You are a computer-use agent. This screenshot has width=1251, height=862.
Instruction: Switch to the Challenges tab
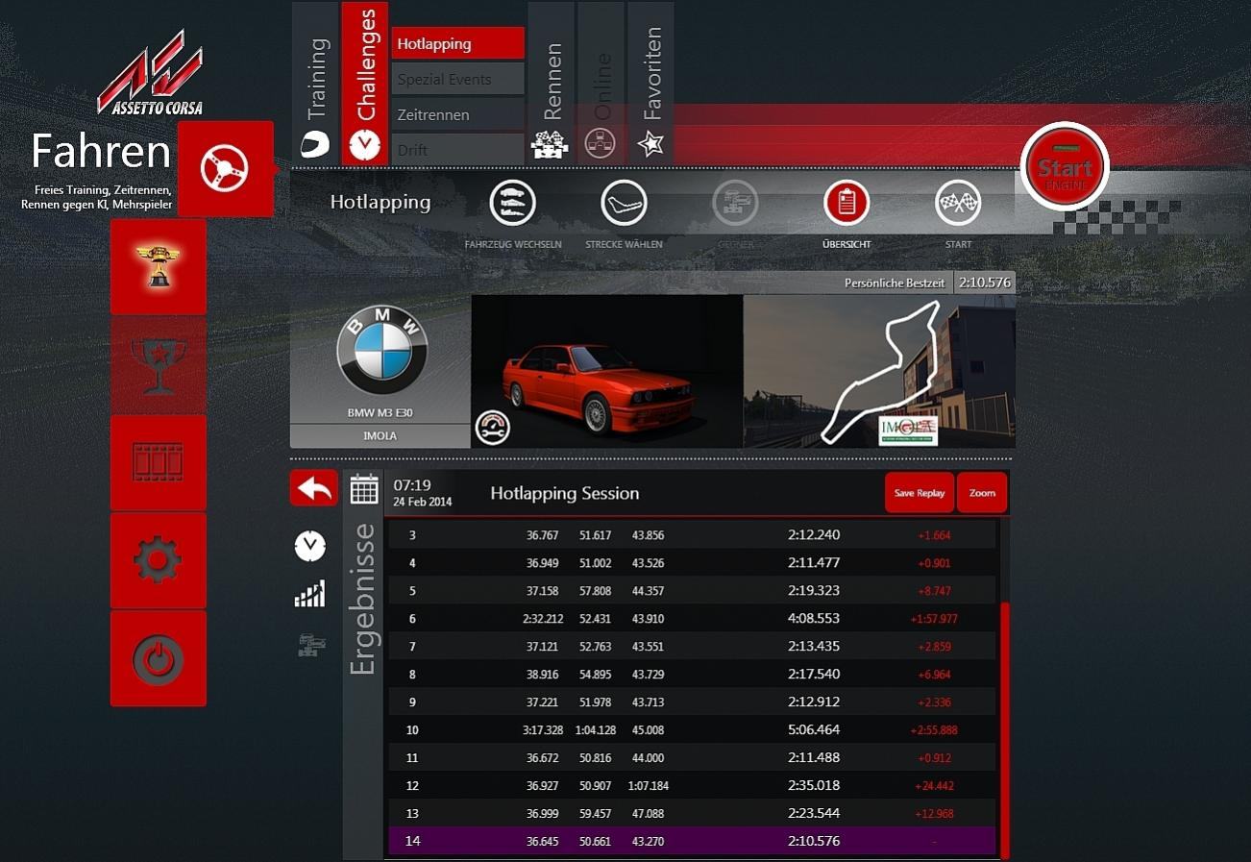pyautogui.click(x=365, y=83)
